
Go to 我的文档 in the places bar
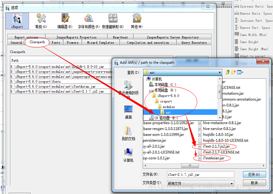[128, 133]
